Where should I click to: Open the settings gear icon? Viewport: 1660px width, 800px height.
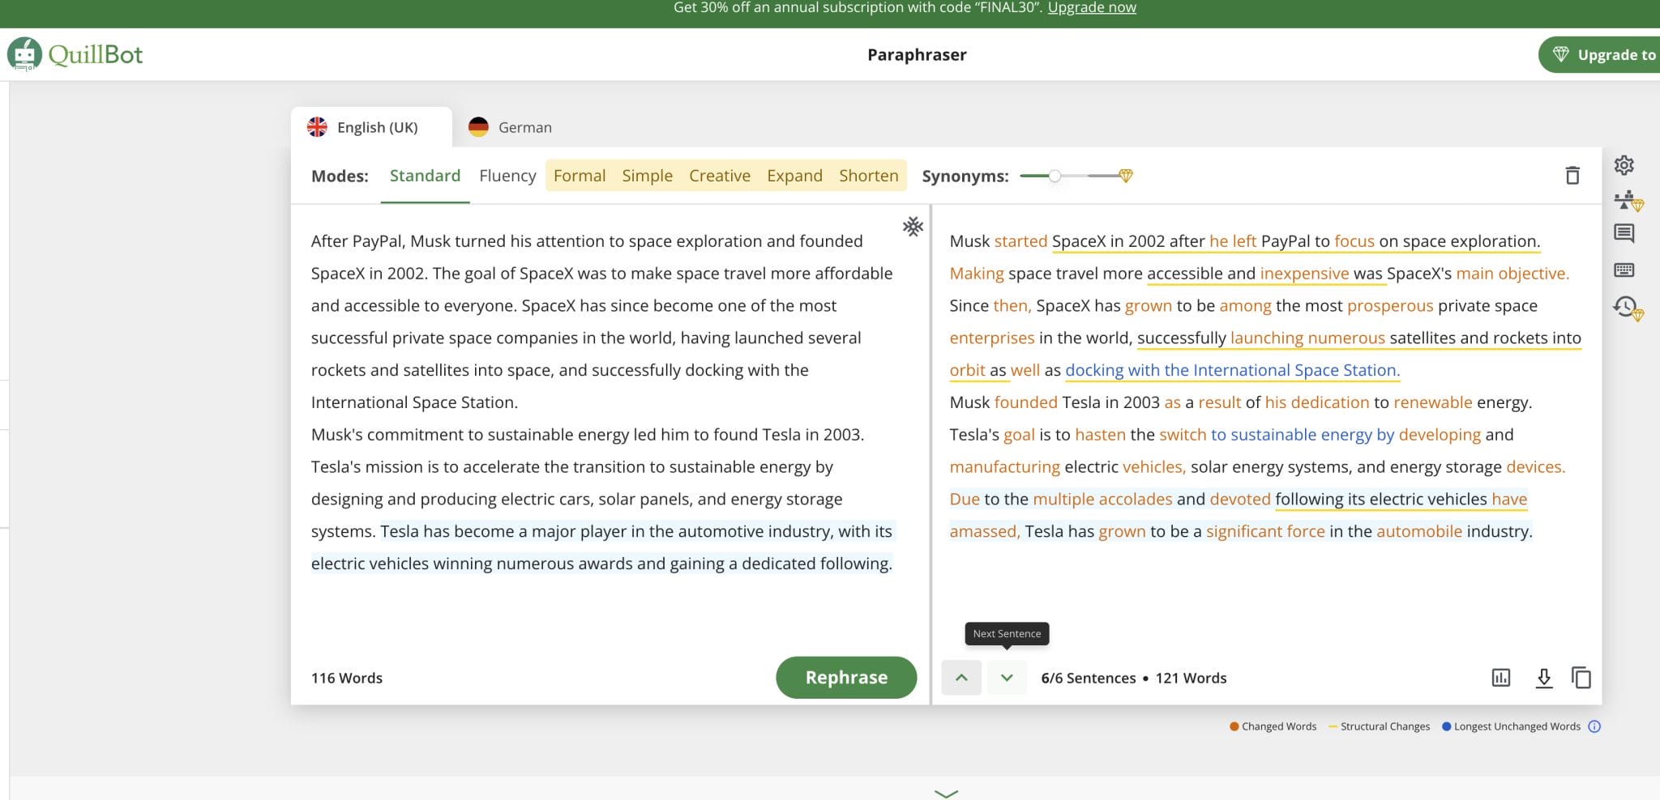click(1624, 165)
